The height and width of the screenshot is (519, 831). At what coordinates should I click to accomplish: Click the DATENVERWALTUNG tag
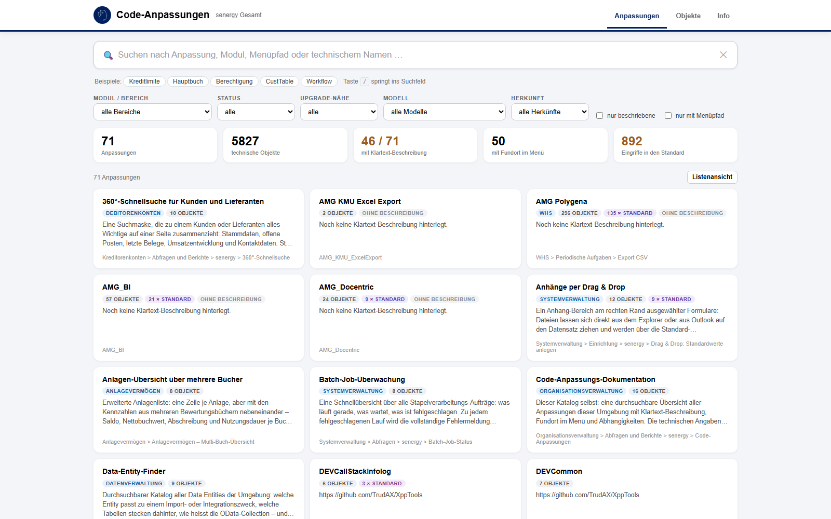pyautogui.click(x=134, y=484)
